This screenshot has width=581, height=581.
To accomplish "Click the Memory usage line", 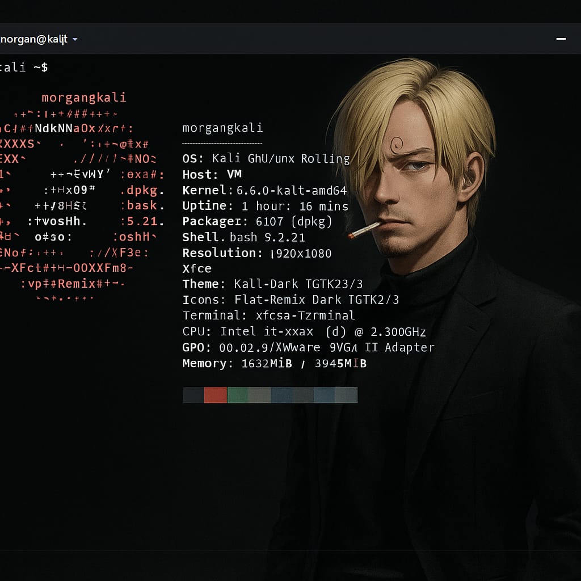I will pos(274,364).
